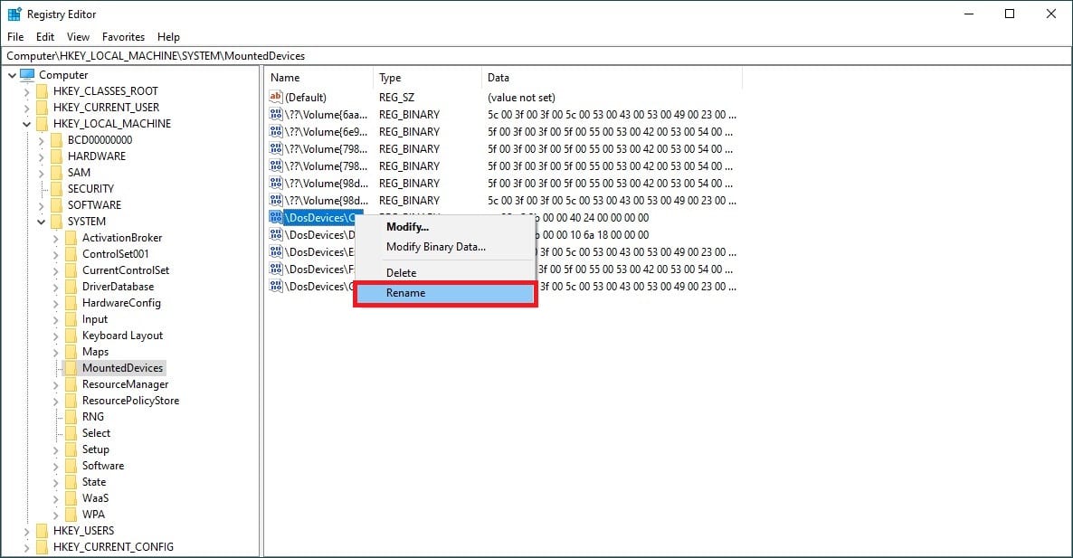Image resolution: width=1073 pixels, height=558 pixels.
Task: Open the File menu
Action: click(15, 37)
